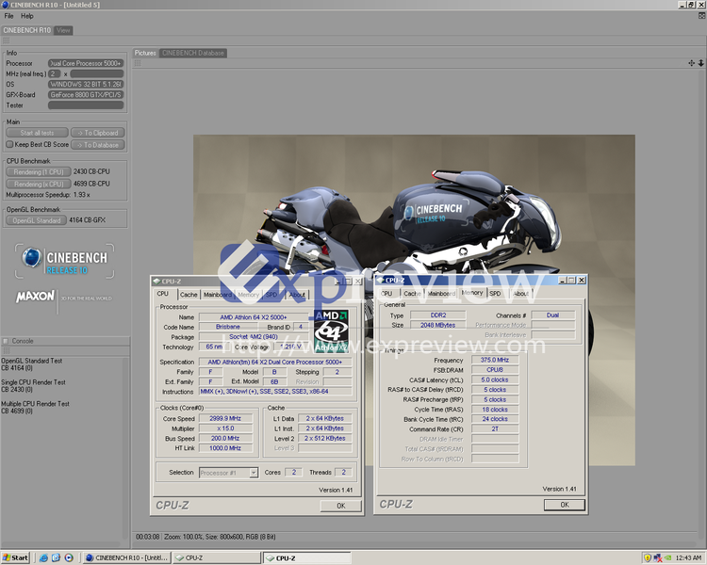
Task: Click the Processor name field
Action: [86, 63]
